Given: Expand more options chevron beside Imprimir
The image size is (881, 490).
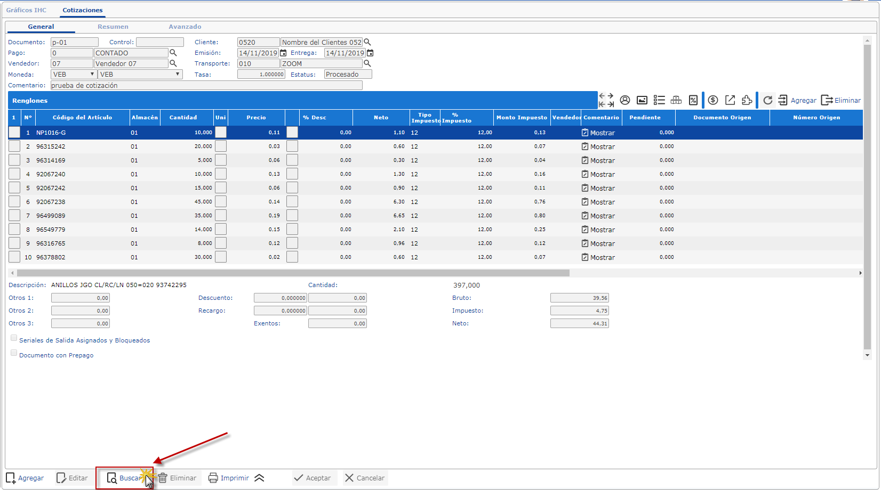Looking at the screenshot, I should tap(259, 478).
